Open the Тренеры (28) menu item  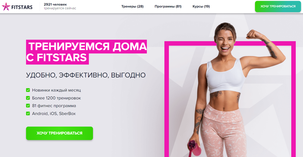[132, 6]
